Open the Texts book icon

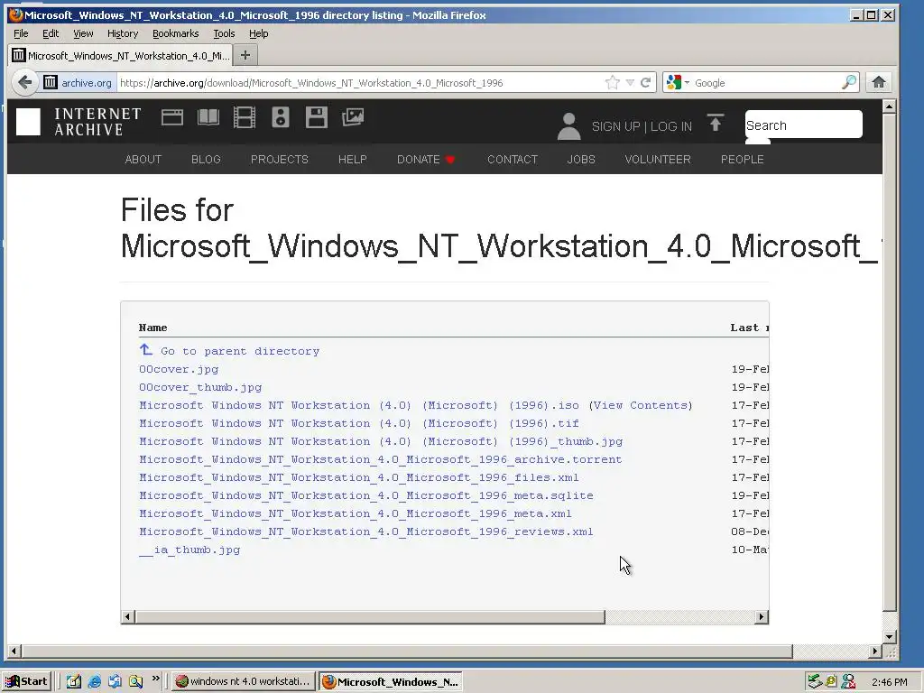click(208, 117)
